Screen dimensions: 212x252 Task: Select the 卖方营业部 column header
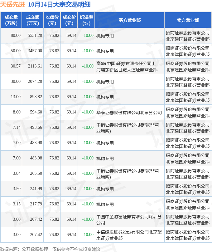click(x=188, y=20)
